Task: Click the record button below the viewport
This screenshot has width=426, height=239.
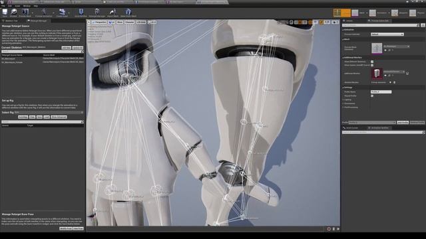Action: tap(329, 229)
